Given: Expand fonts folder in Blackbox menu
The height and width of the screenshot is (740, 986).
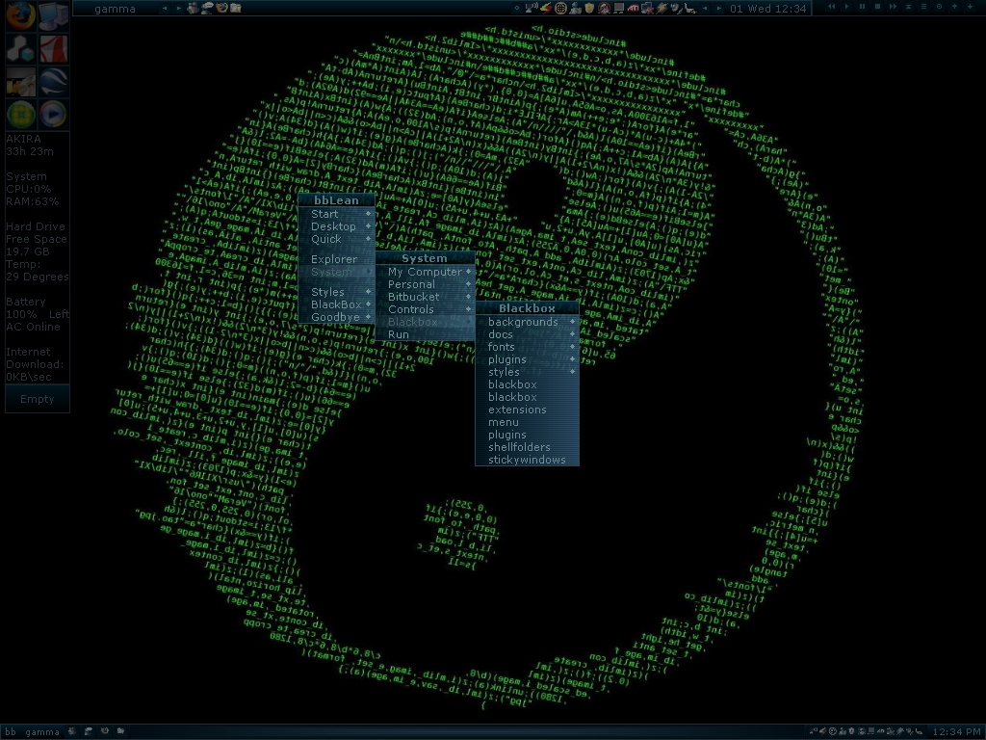Looking at the screenshot, I should click(x=527, y=347).
